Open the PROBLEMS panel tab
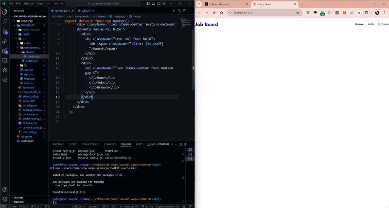 click(58, 144)
